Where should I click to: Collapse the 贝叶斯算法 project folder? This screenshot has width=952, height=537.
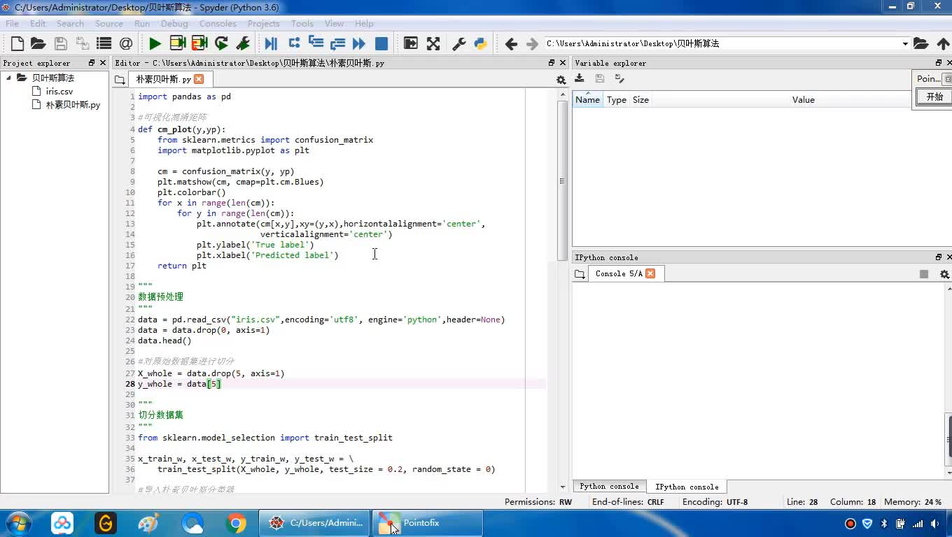(9, 78)
